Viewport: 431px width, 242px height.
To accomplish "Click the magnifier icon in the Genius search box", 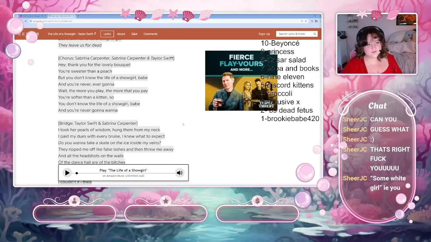I will (315, 34).
